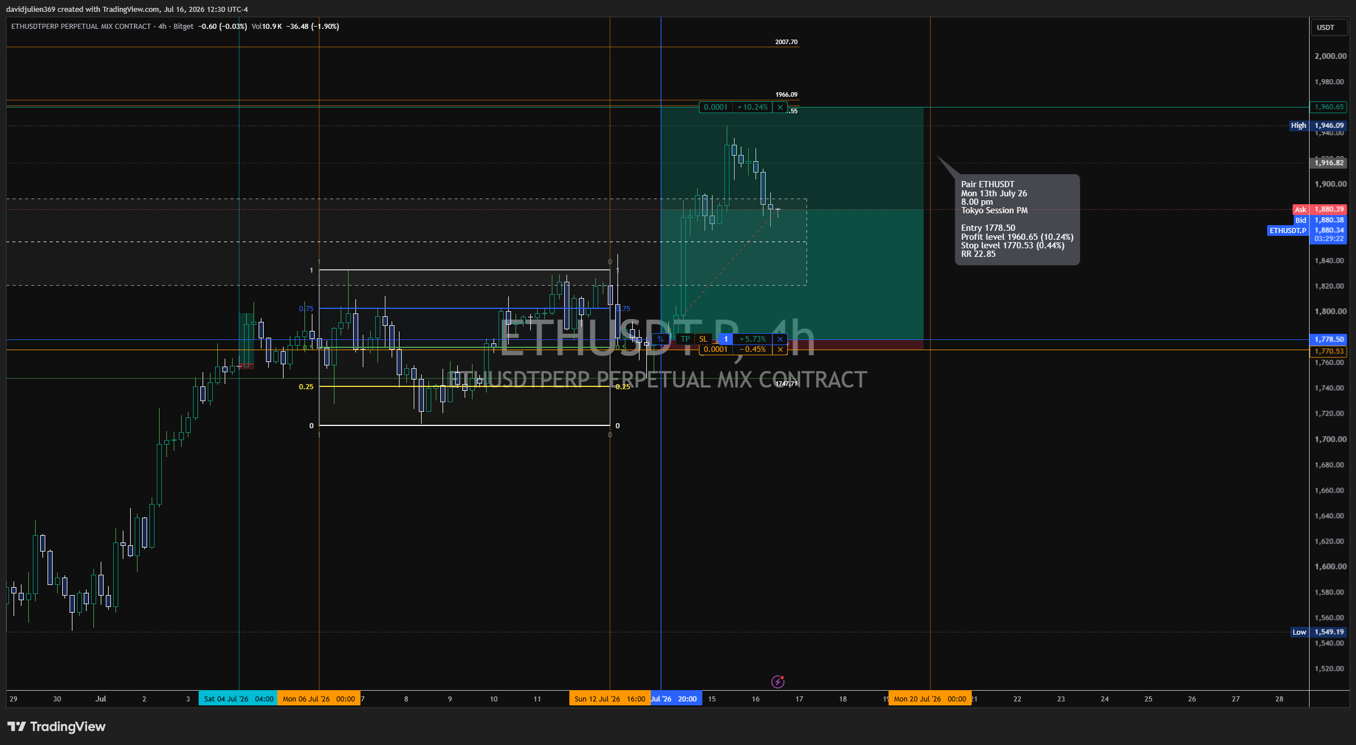Open the USDT currency selector

pyautogui.click(x=1328, y=27)
